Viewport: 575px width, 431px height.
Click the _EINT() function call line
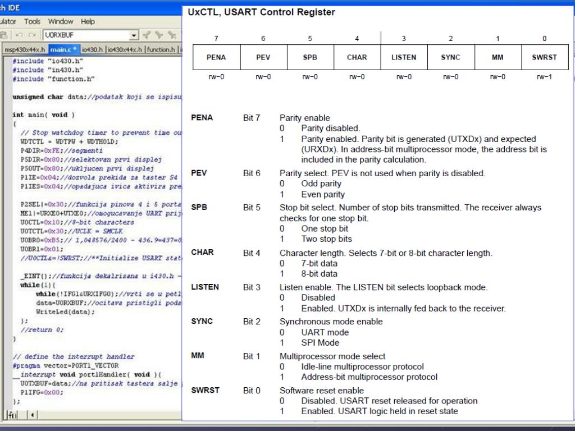tap(101, 276)
